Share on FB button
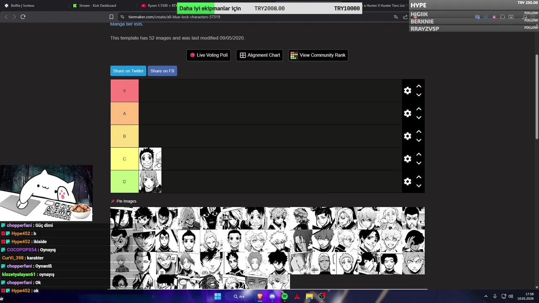Screen dimensions: 539x303 pyautogui.click(x=162, y=71)
